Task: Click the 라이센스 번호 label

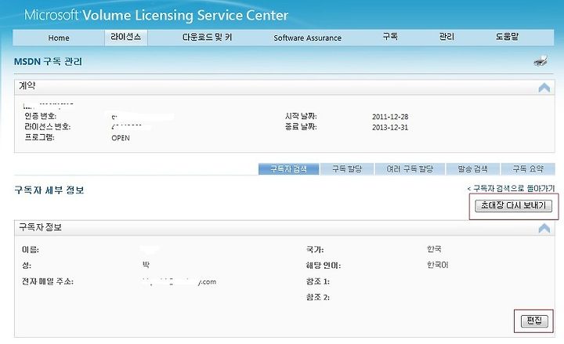Action: [48, 127]
